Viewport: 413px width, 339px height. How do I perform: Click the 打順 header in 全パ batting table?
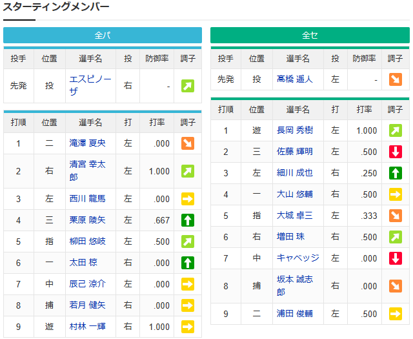(19, 123)
